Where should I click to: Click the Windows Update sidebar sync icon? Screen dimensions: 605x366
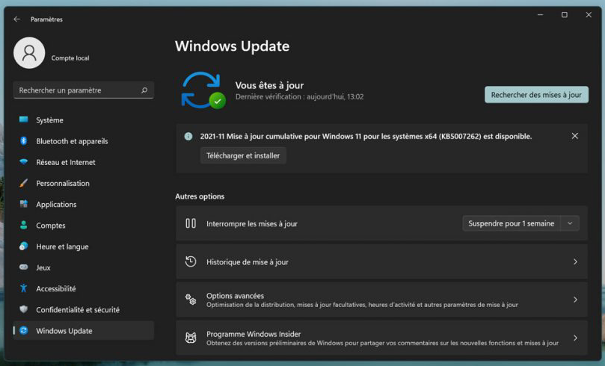(23, 330)
